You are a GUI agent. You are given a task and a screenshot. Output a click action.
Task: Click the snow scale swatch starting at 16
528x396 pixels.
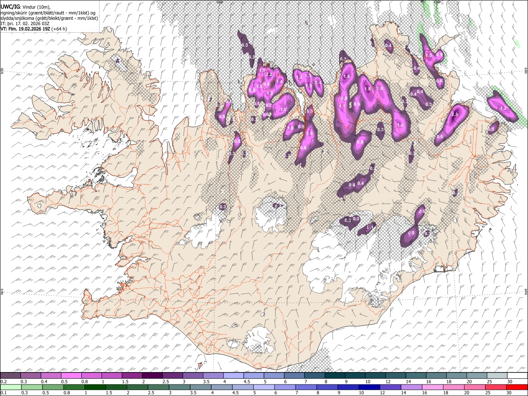tap(436, 375)
